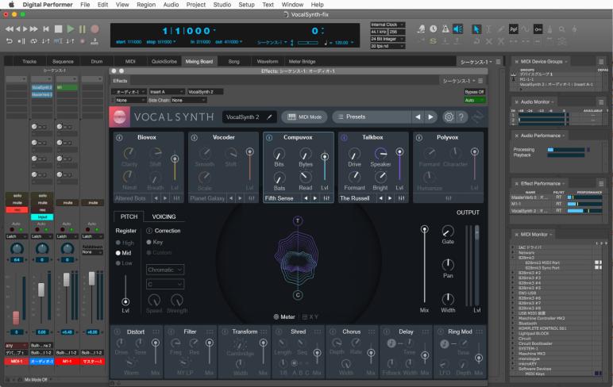Click the MIDI Mode button
Image resolution: width=613 pixels, height=387 pixels.
tap(305, 117)
